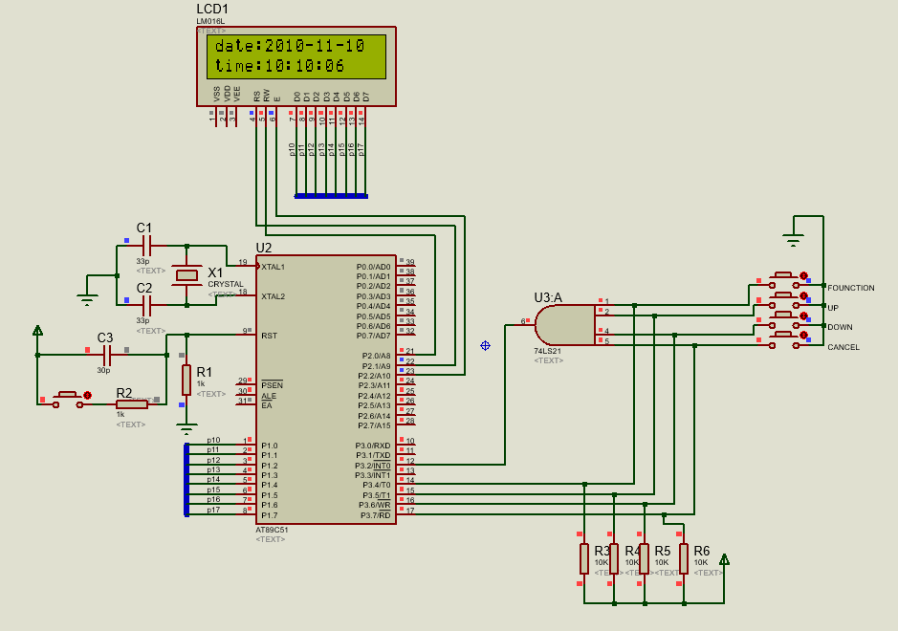This screenshot has height=631, width=898.
Task: Select the LM016L LCD display screen
Action: click(296, 56)
